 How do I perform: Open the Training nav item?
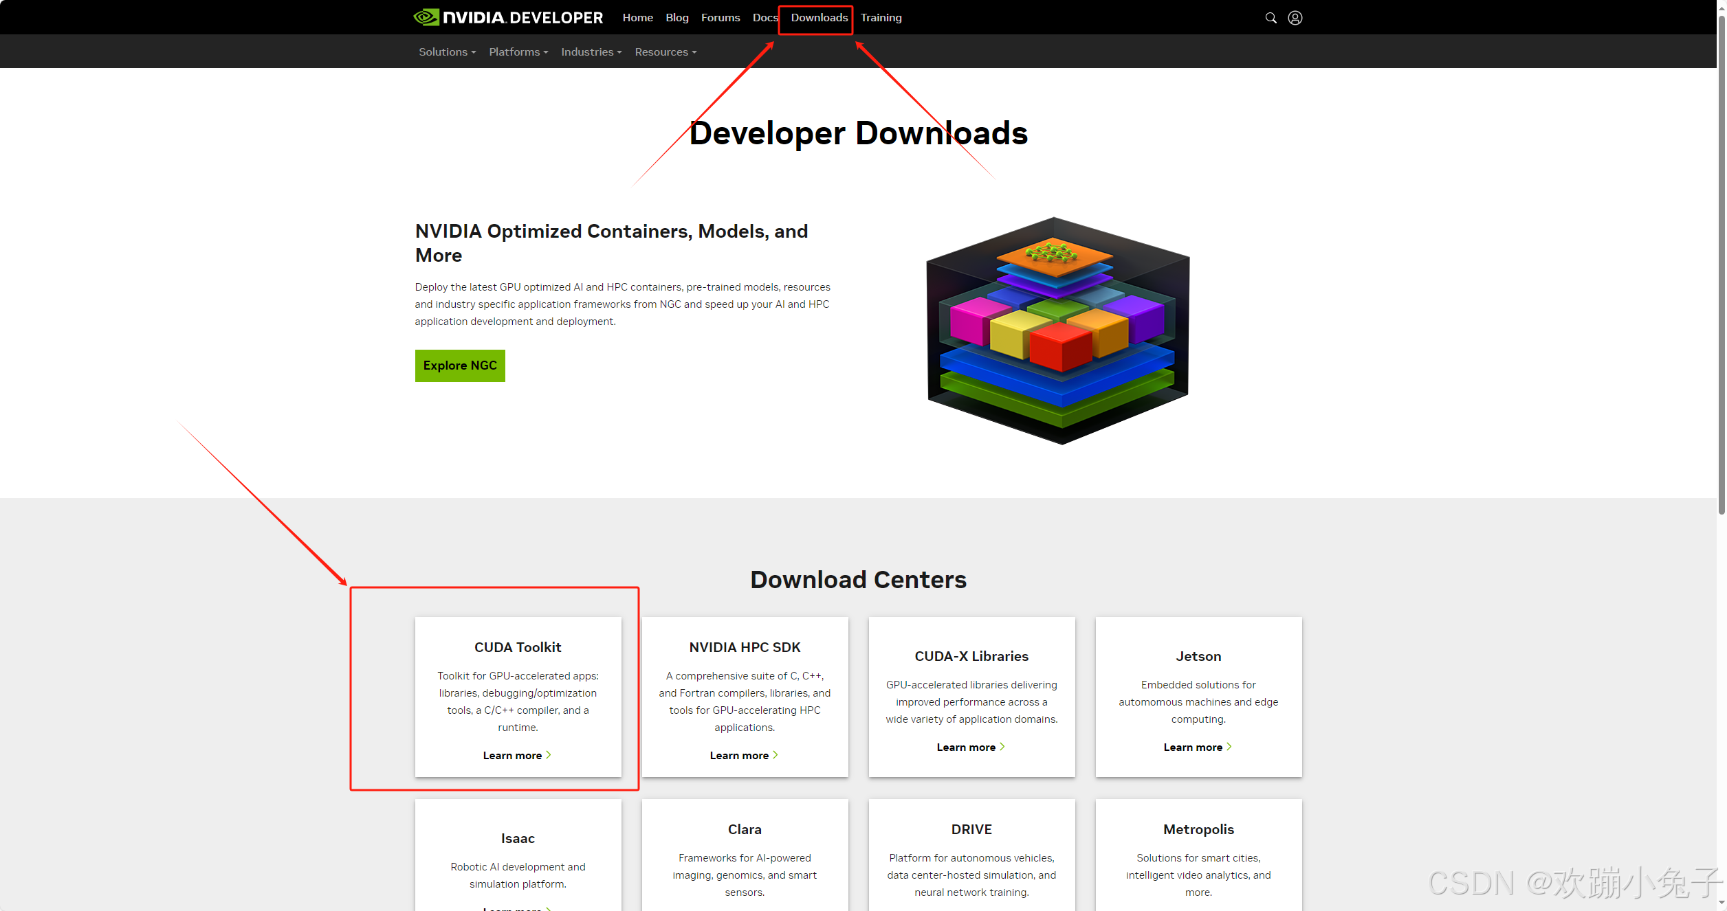pos(881,18)
